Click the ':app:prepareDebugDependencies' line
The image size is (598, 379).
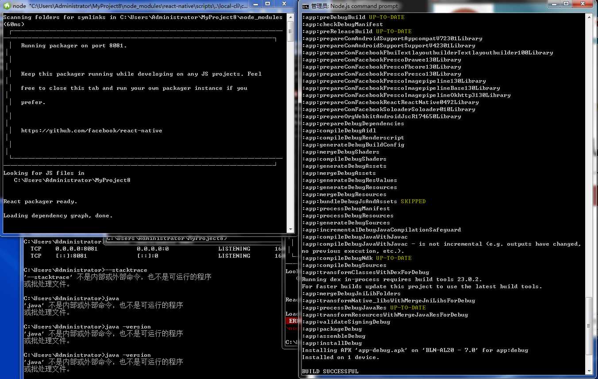pyautogui.click(x=353, y=124)
